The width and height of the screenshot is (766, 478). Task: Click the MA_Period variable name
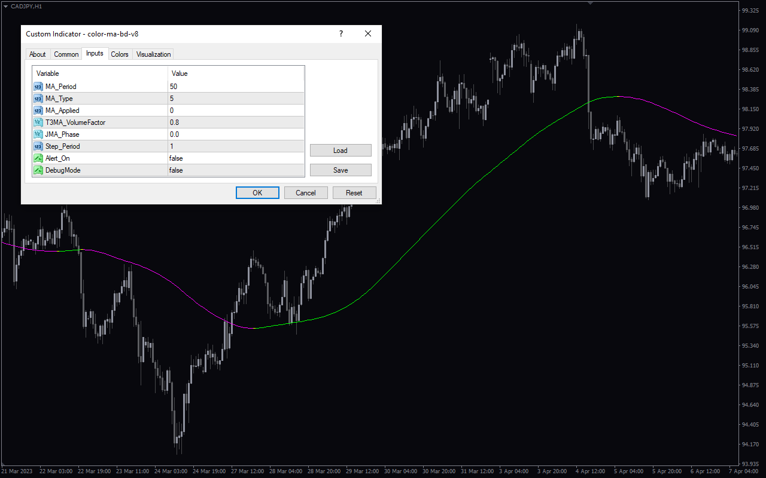tap(61, 87)
